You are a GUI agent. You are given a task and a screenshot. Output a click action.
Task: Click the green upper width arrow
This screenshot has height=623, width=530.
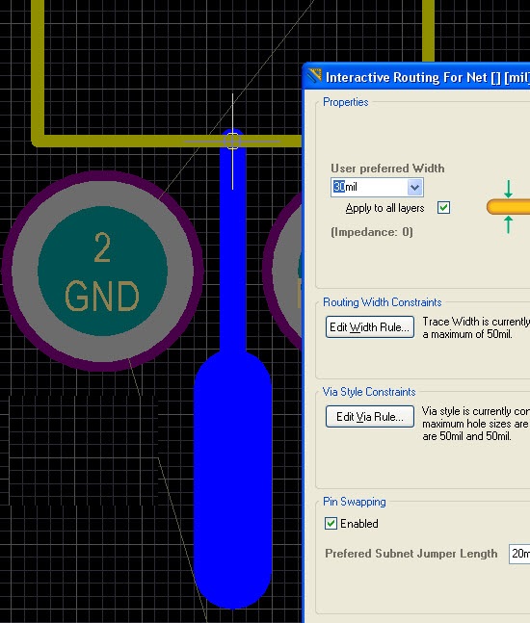(508, 189)
